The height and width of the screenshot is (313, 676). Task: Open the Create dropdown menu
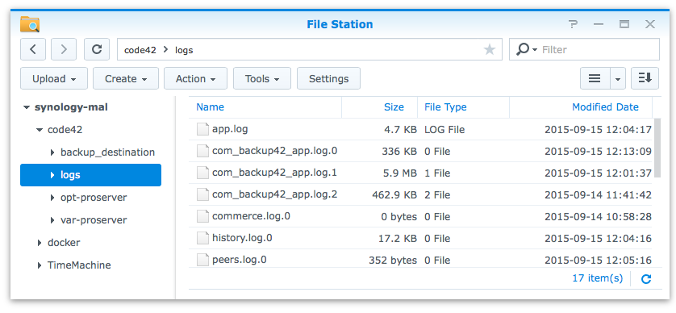tap(126, 78)
